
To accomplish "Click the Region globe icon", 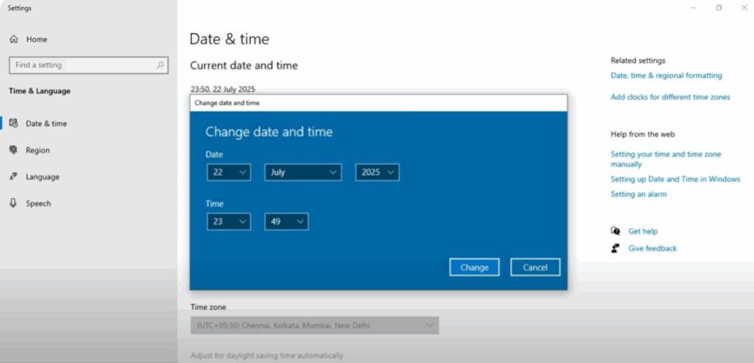I will (x=13, y=150).
